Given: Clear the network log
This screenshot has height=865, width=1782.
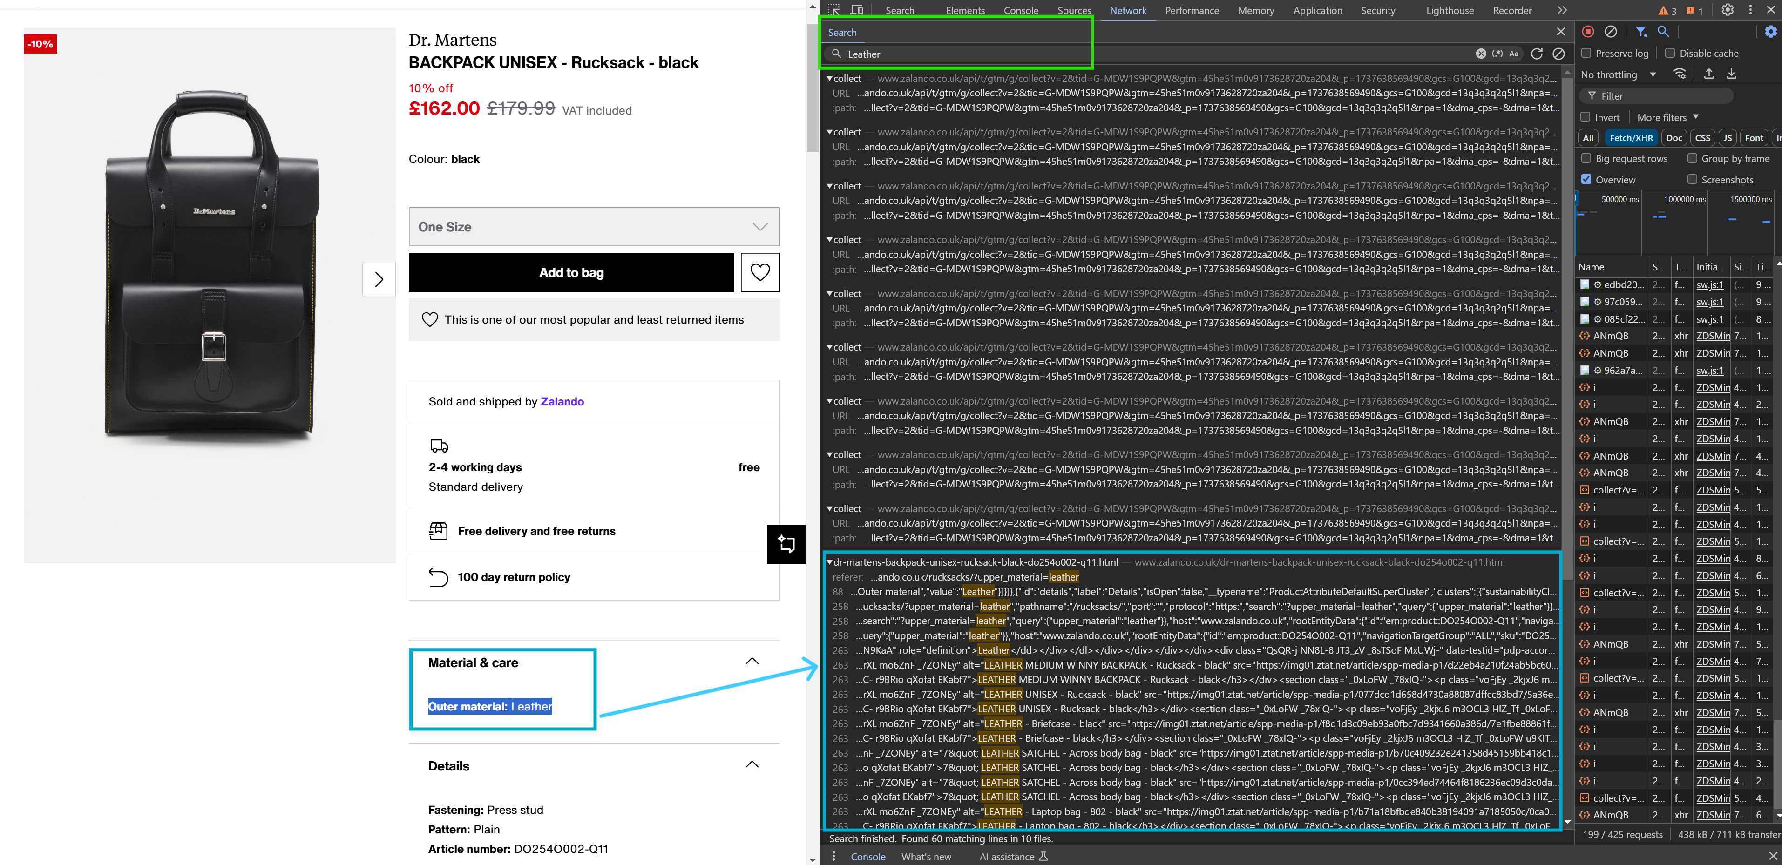Looking at the screenshot, I should click(x=1611, y=31).
